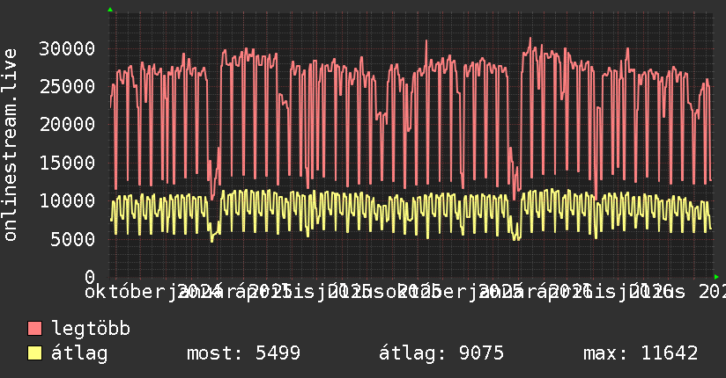Click the 20000 y-axis label
The image size is (726, 378).
point(67,124)
